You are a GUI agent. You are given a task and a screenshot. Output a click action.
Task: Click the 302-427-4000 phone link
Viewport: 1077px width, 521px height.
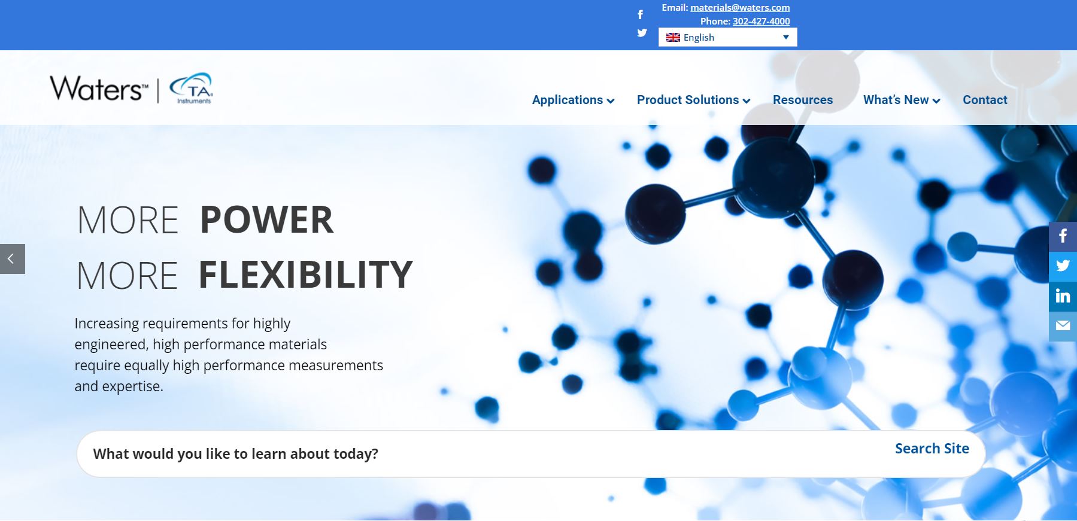click(761, 21)
